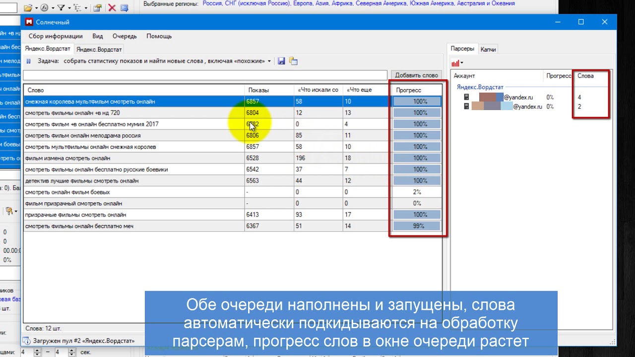
Task: Open the fx formula tool in background toolbar
Action: pos(44,8)
